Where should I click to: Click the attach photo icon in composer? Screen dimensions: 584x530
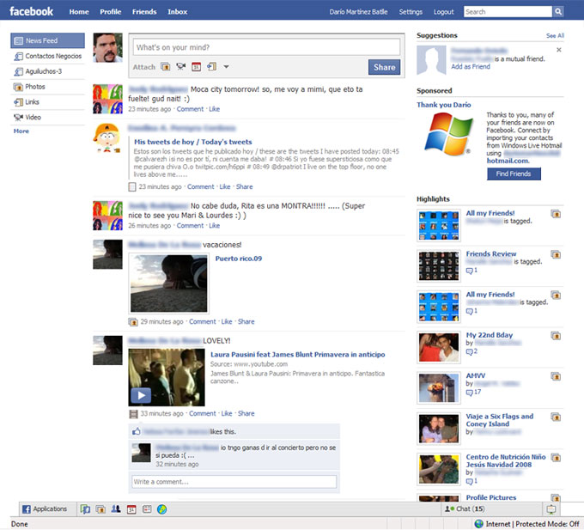click(166, 67)
